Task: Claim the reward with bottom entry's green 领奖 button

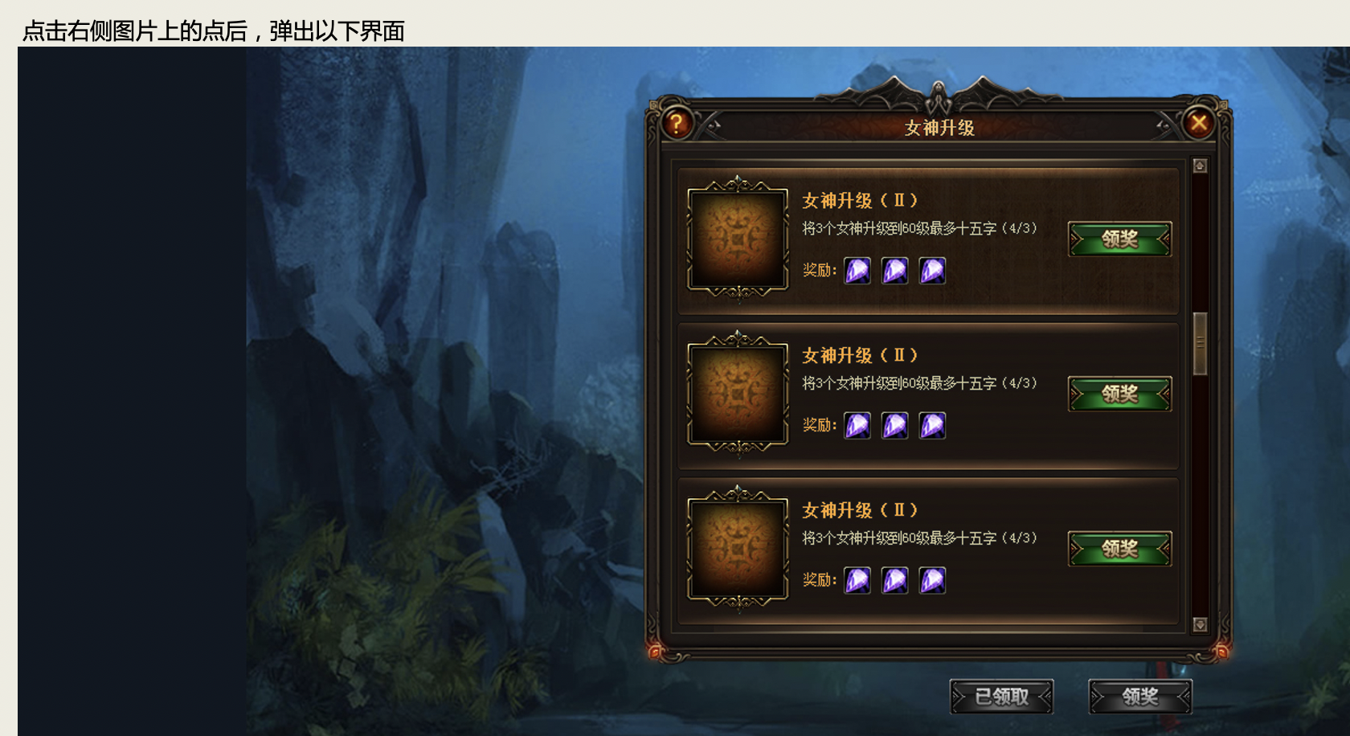Action: pyautogui.click(x=1119, y=550)
